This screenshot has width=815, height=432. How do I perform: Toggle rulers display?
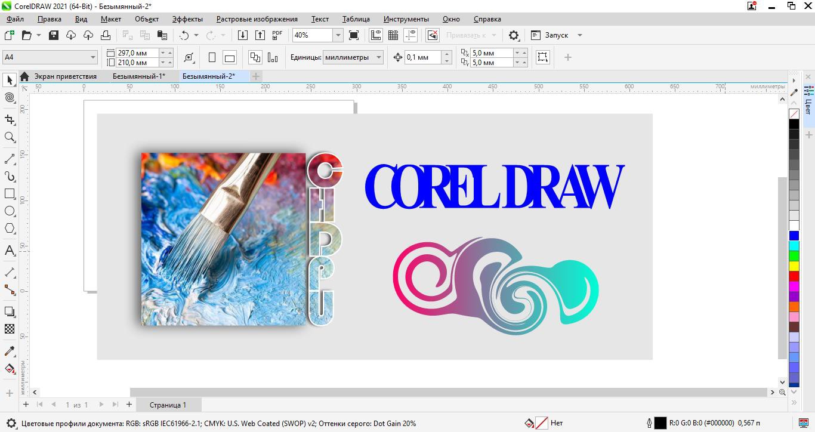click(x=376, y=35)
